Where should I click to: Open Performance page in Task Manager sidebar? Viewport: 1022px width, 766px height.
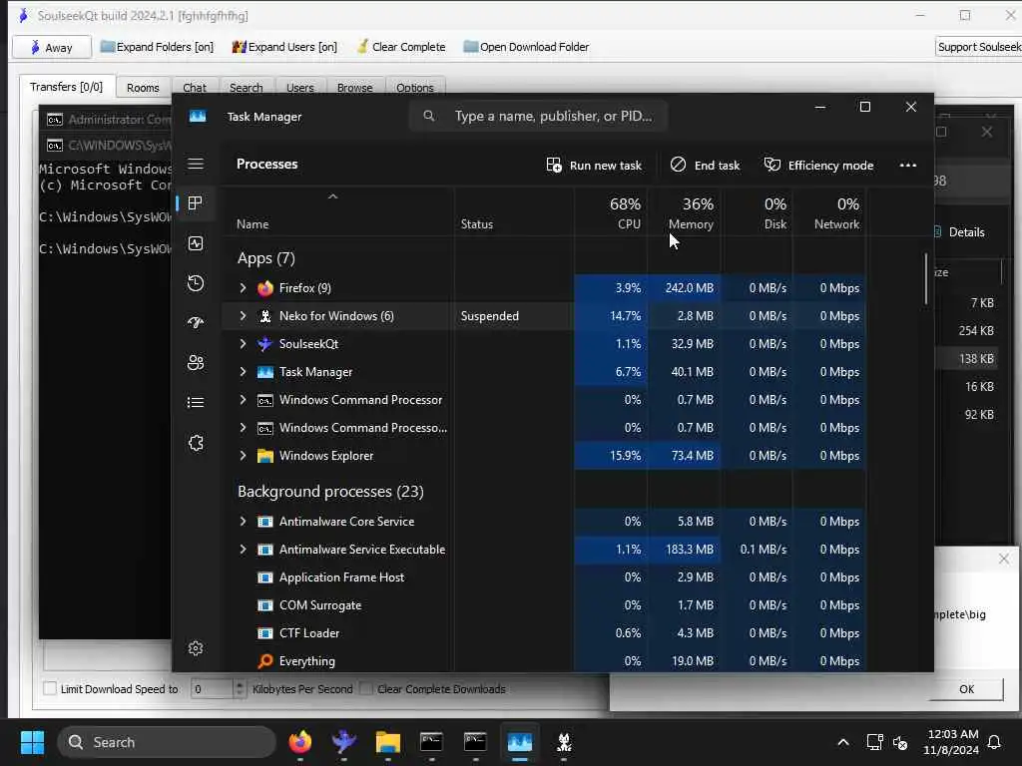196,243
